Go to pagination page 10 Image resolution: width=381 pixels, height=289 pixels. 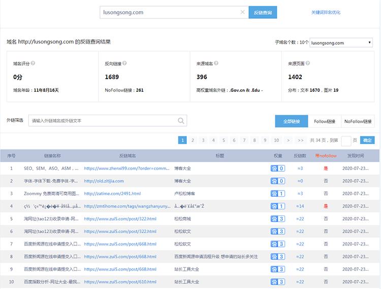coord(276,140)
